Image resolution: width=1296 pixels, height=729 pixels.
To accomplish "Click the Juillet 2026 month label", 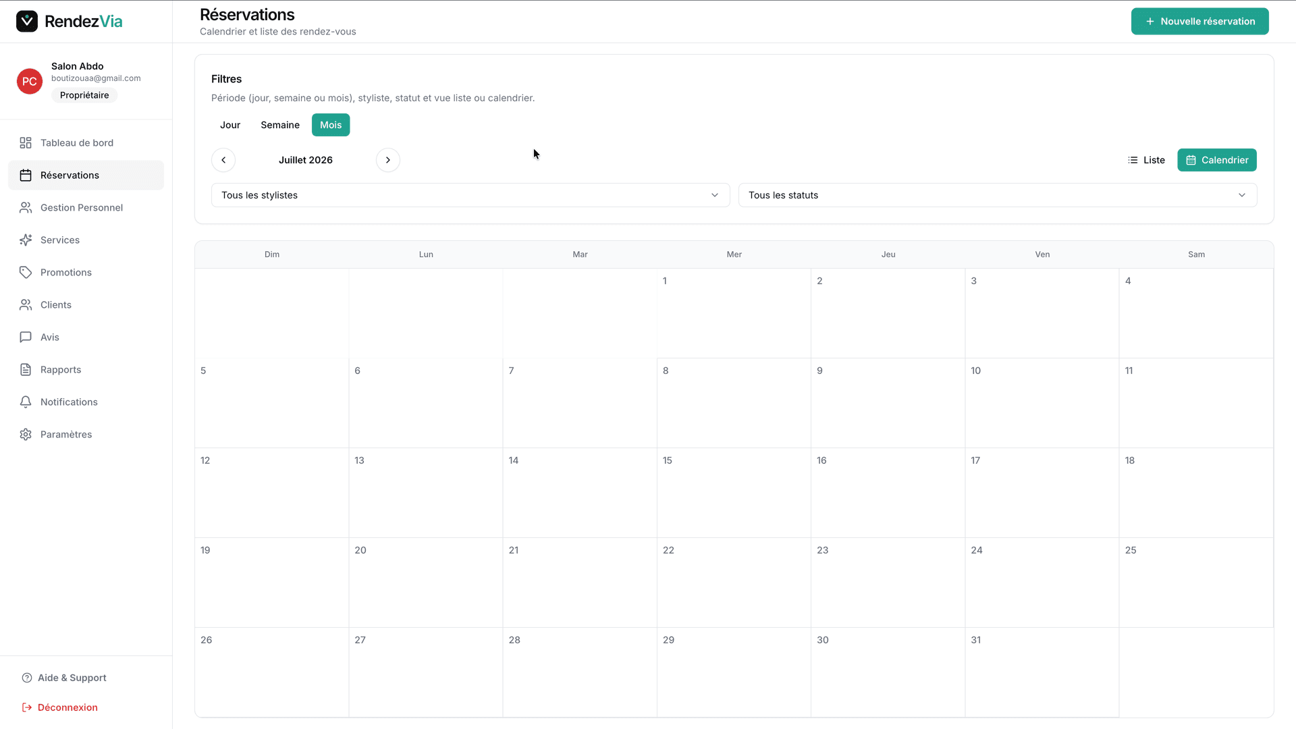I will [306, 160].
